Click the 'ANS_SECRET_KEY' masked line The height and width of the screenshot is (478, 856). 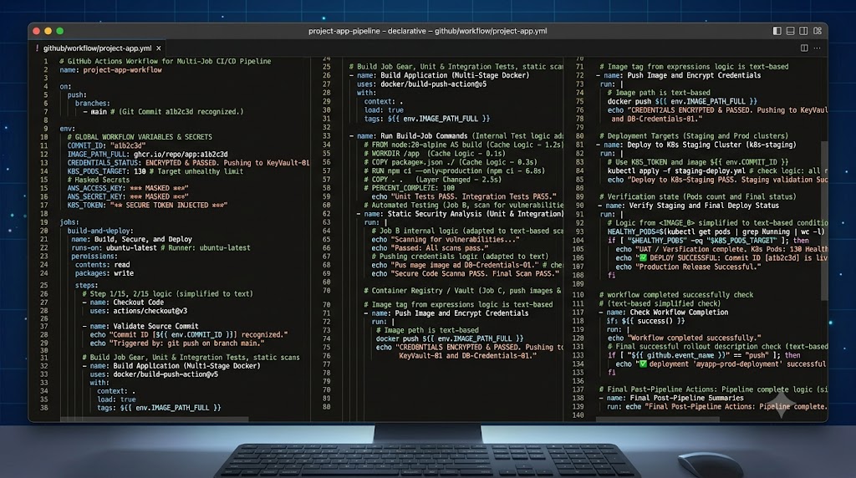(x=128, y=196)
